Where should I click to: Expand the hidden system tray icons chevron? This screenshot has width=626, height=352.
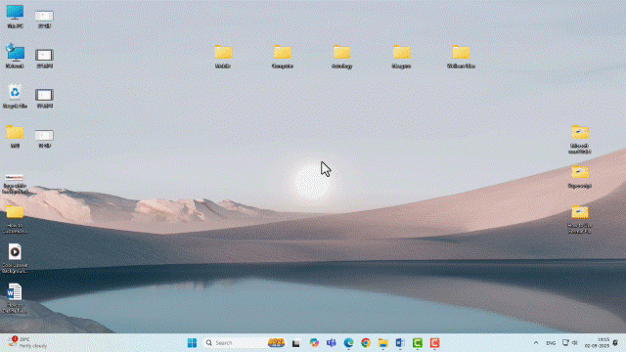pos(536,343)
